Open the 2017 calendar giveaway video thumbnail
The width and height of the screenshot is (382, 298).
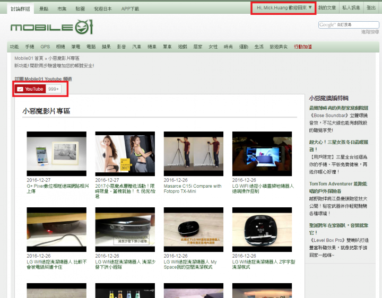click(x=125, y=154)
